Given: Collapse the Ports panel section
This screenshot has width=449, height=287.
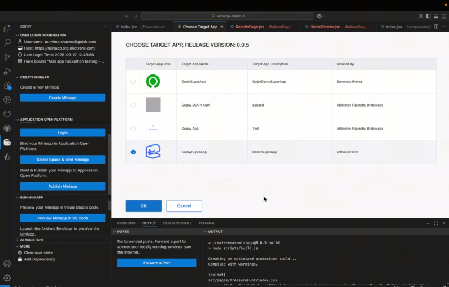Looking at the screenshot, I should (115, 232).
